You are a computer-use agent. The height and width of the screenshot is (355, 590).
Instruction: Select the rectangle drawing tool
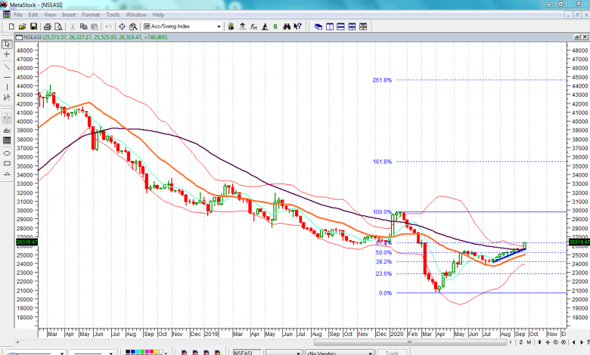[x=7, y=163]
